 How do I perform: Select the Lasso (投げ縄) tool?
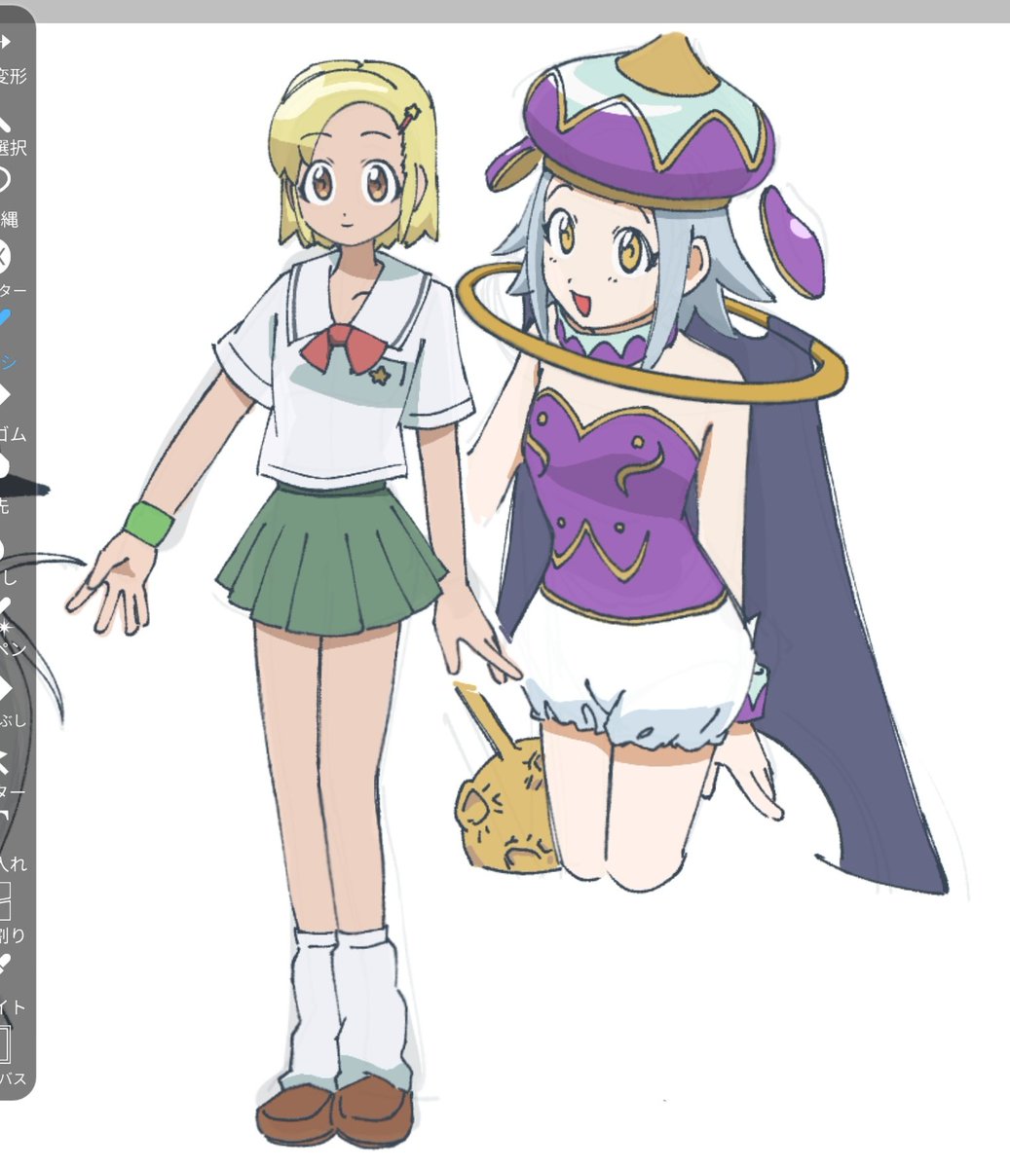10,198
